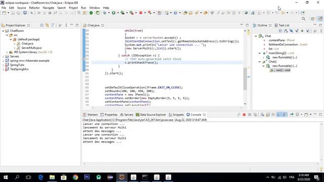Click the yellow back navigation arrow
This screenshot has height=182, width=324.
pos(282,13)
